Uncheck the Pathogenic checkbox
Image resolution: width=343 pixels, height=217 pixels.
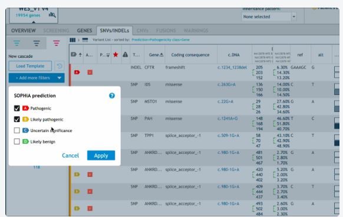[x=17, y=108]
